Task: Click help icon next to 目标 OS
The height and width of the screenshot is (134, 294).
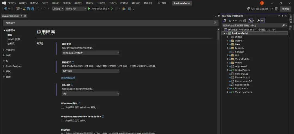Action: [72, 85]
